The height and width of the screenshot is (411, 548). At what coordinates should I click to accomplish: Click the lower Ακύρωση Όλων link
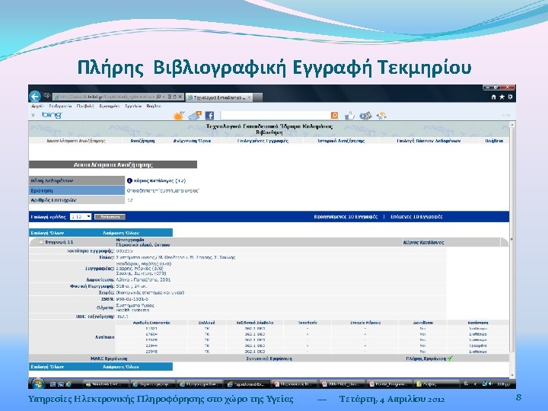121,367
